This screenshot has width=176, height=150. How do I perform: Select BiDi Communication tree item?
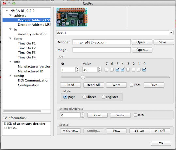[34, 80]
